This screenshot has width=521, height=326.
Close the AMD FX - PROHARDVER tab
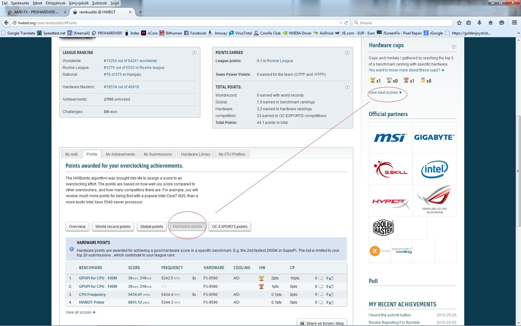tap(65, 12)
